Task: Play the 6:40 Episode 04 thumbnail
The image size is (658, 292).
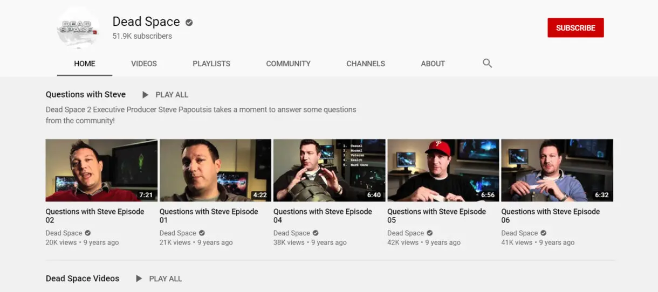Action: pos(329,170)
